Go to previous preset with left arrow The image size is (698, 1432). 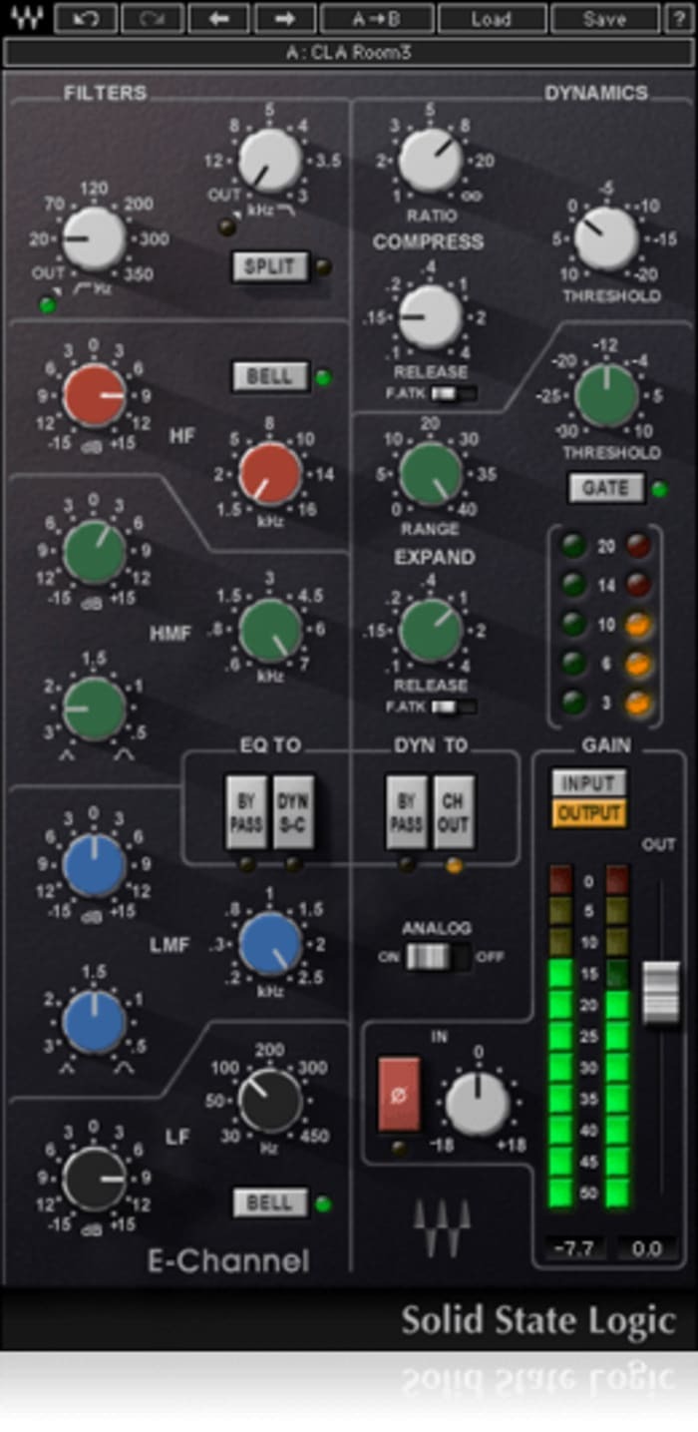[218, 18]
